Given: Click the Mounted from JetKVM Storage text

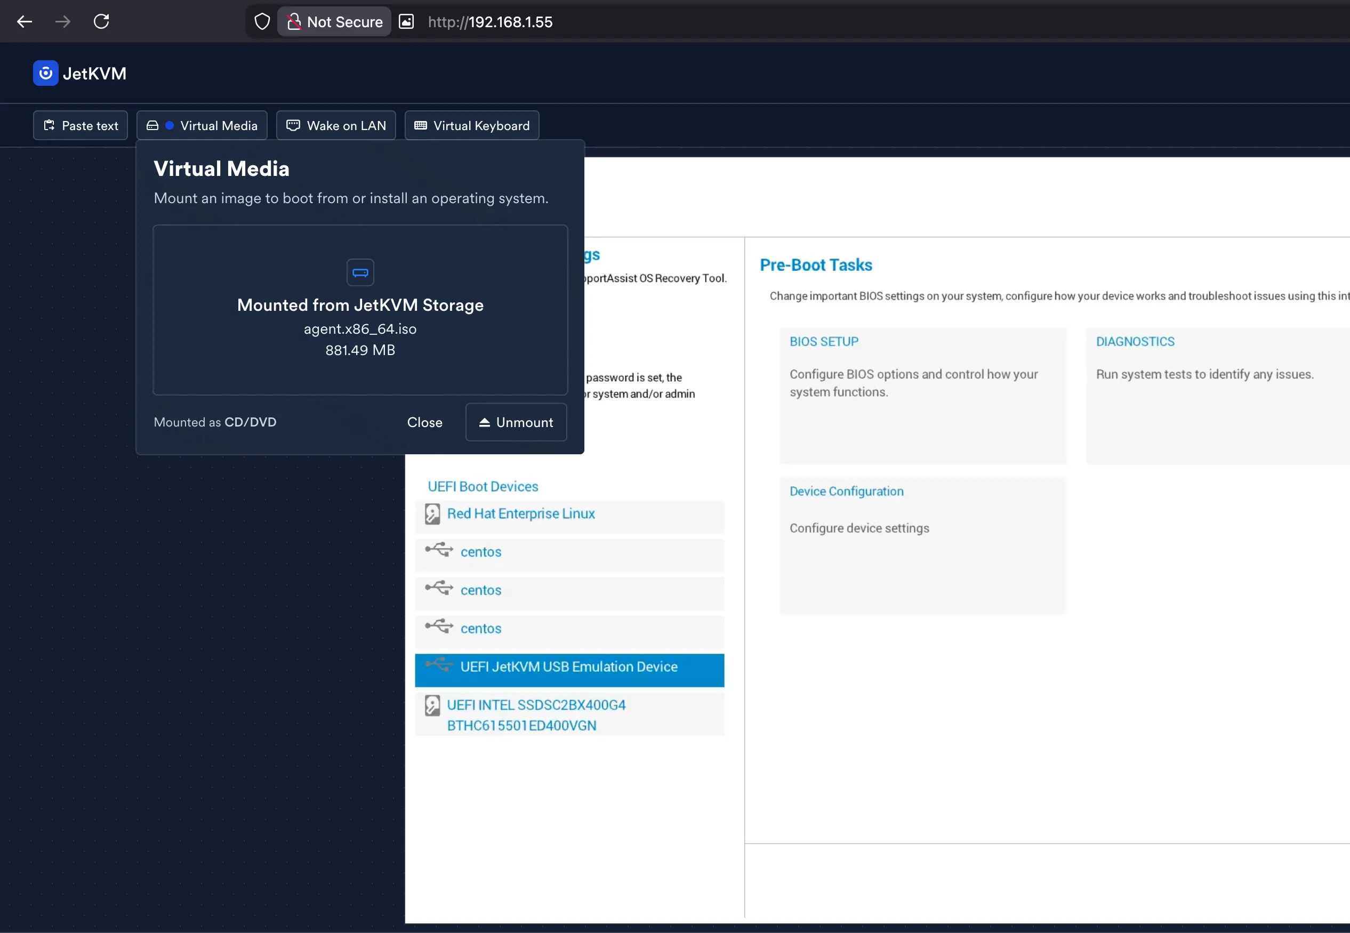Looking at the screenshot, I should coord(360,305).
